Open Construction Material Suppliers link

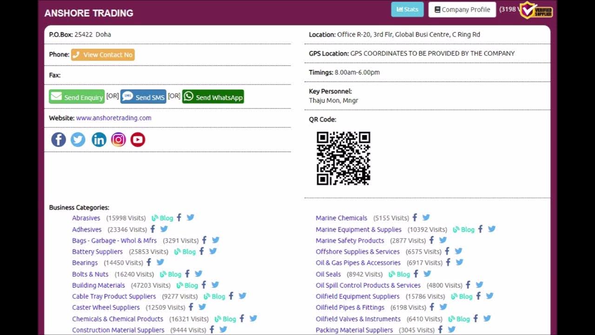coord(118,330)
